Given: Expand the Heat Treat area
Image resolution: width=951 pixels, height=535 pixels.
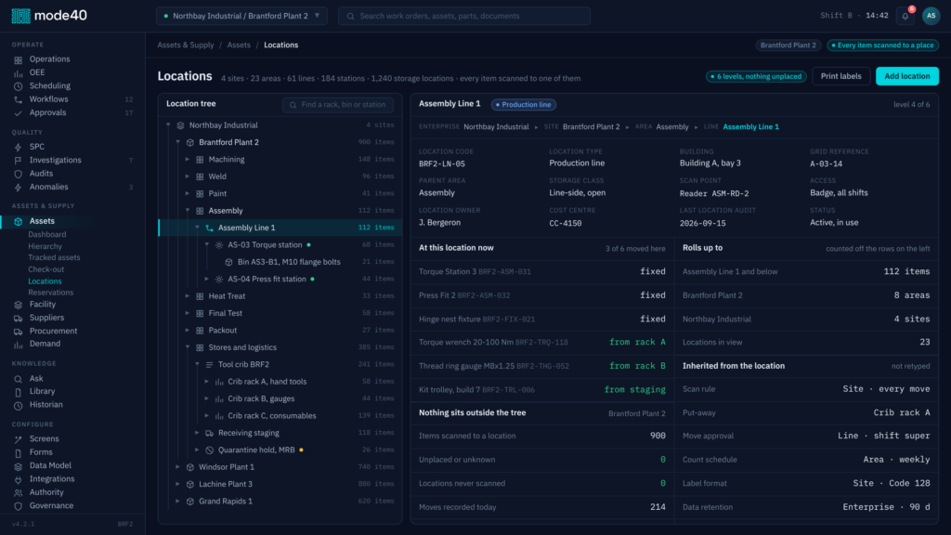Looking at the screenshot, I should click(188, 296).
